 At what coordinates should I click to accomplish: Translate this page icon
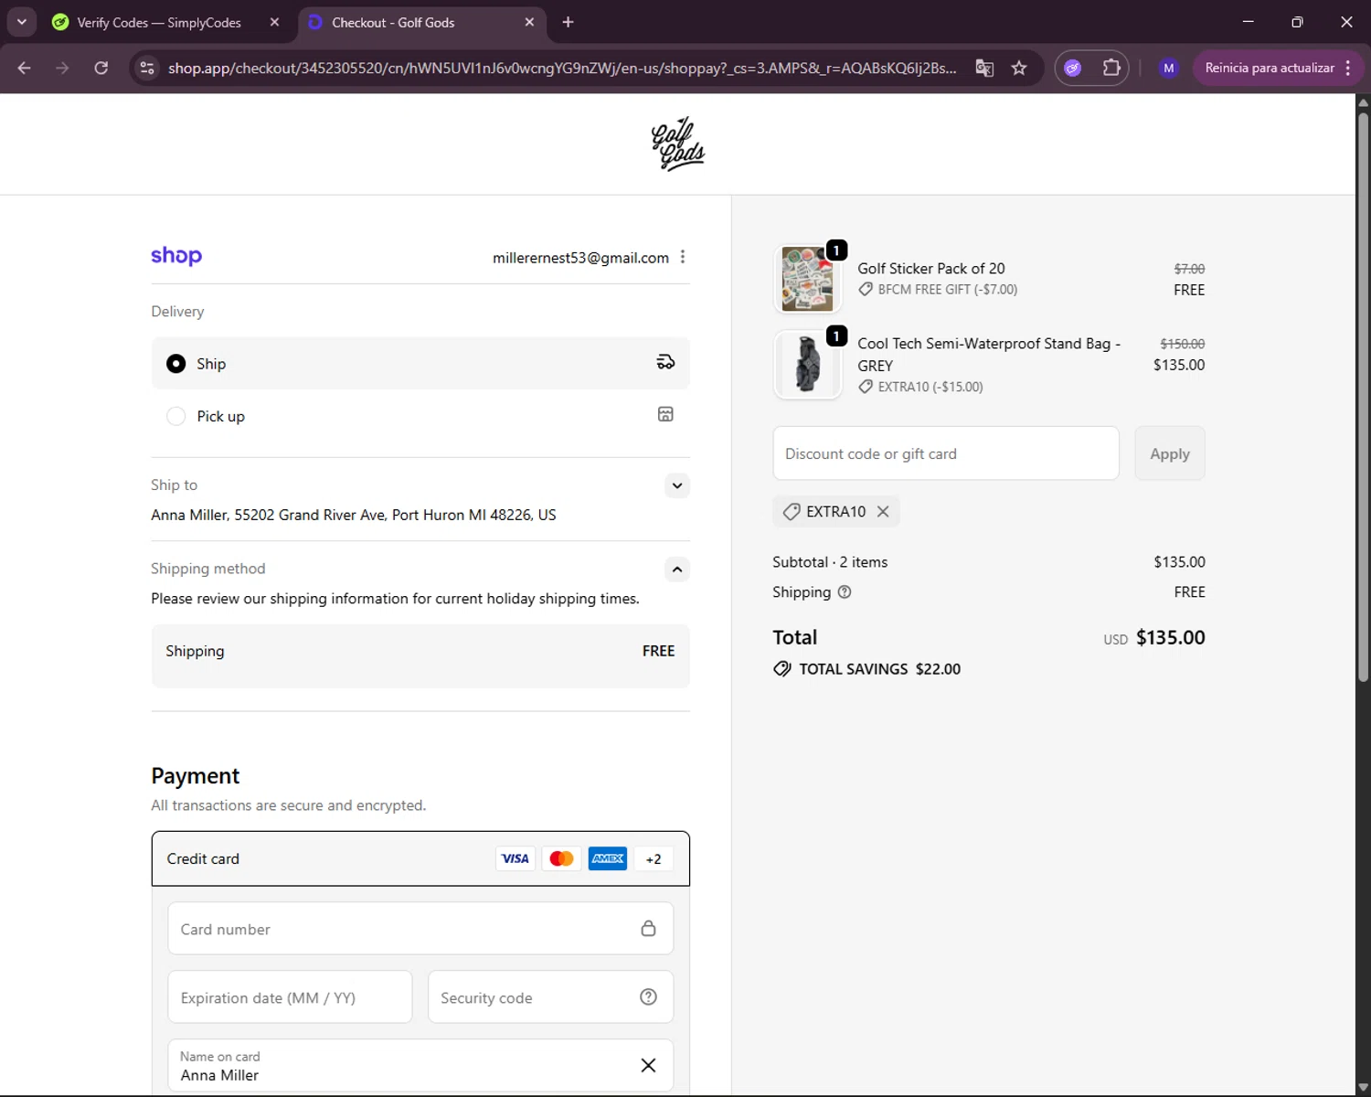pyautogui.click(x=984, y=68)
